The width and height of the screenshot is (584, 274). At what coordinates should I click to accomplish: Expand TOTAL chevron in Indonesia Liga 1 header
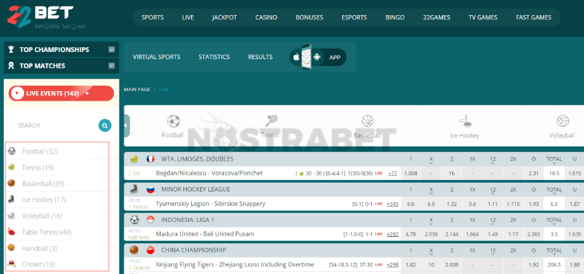(x=554, y=223)
